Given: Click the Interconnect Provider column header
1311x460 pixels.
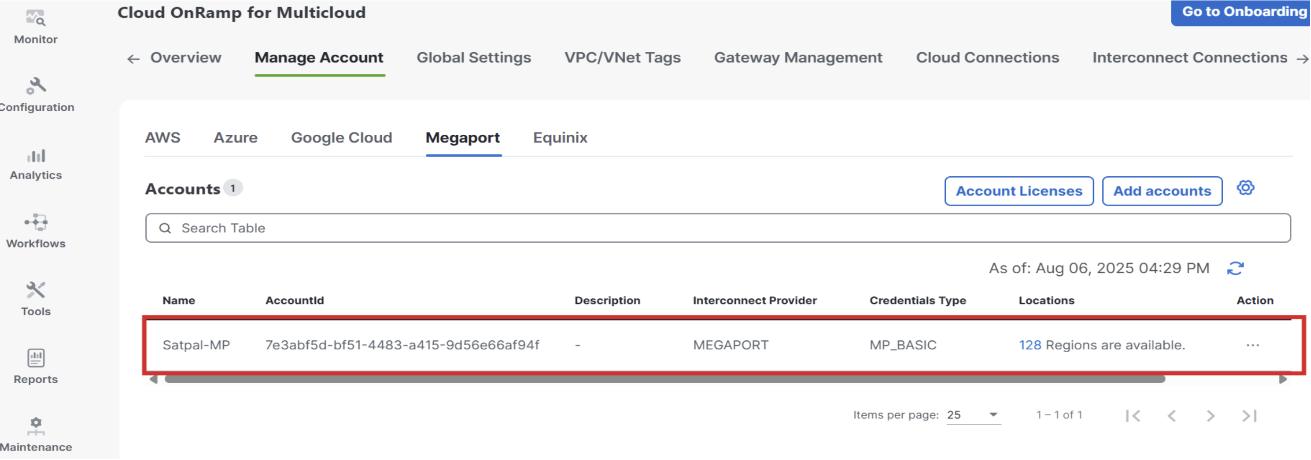Looking at the screenshot, I should (755, 301).
